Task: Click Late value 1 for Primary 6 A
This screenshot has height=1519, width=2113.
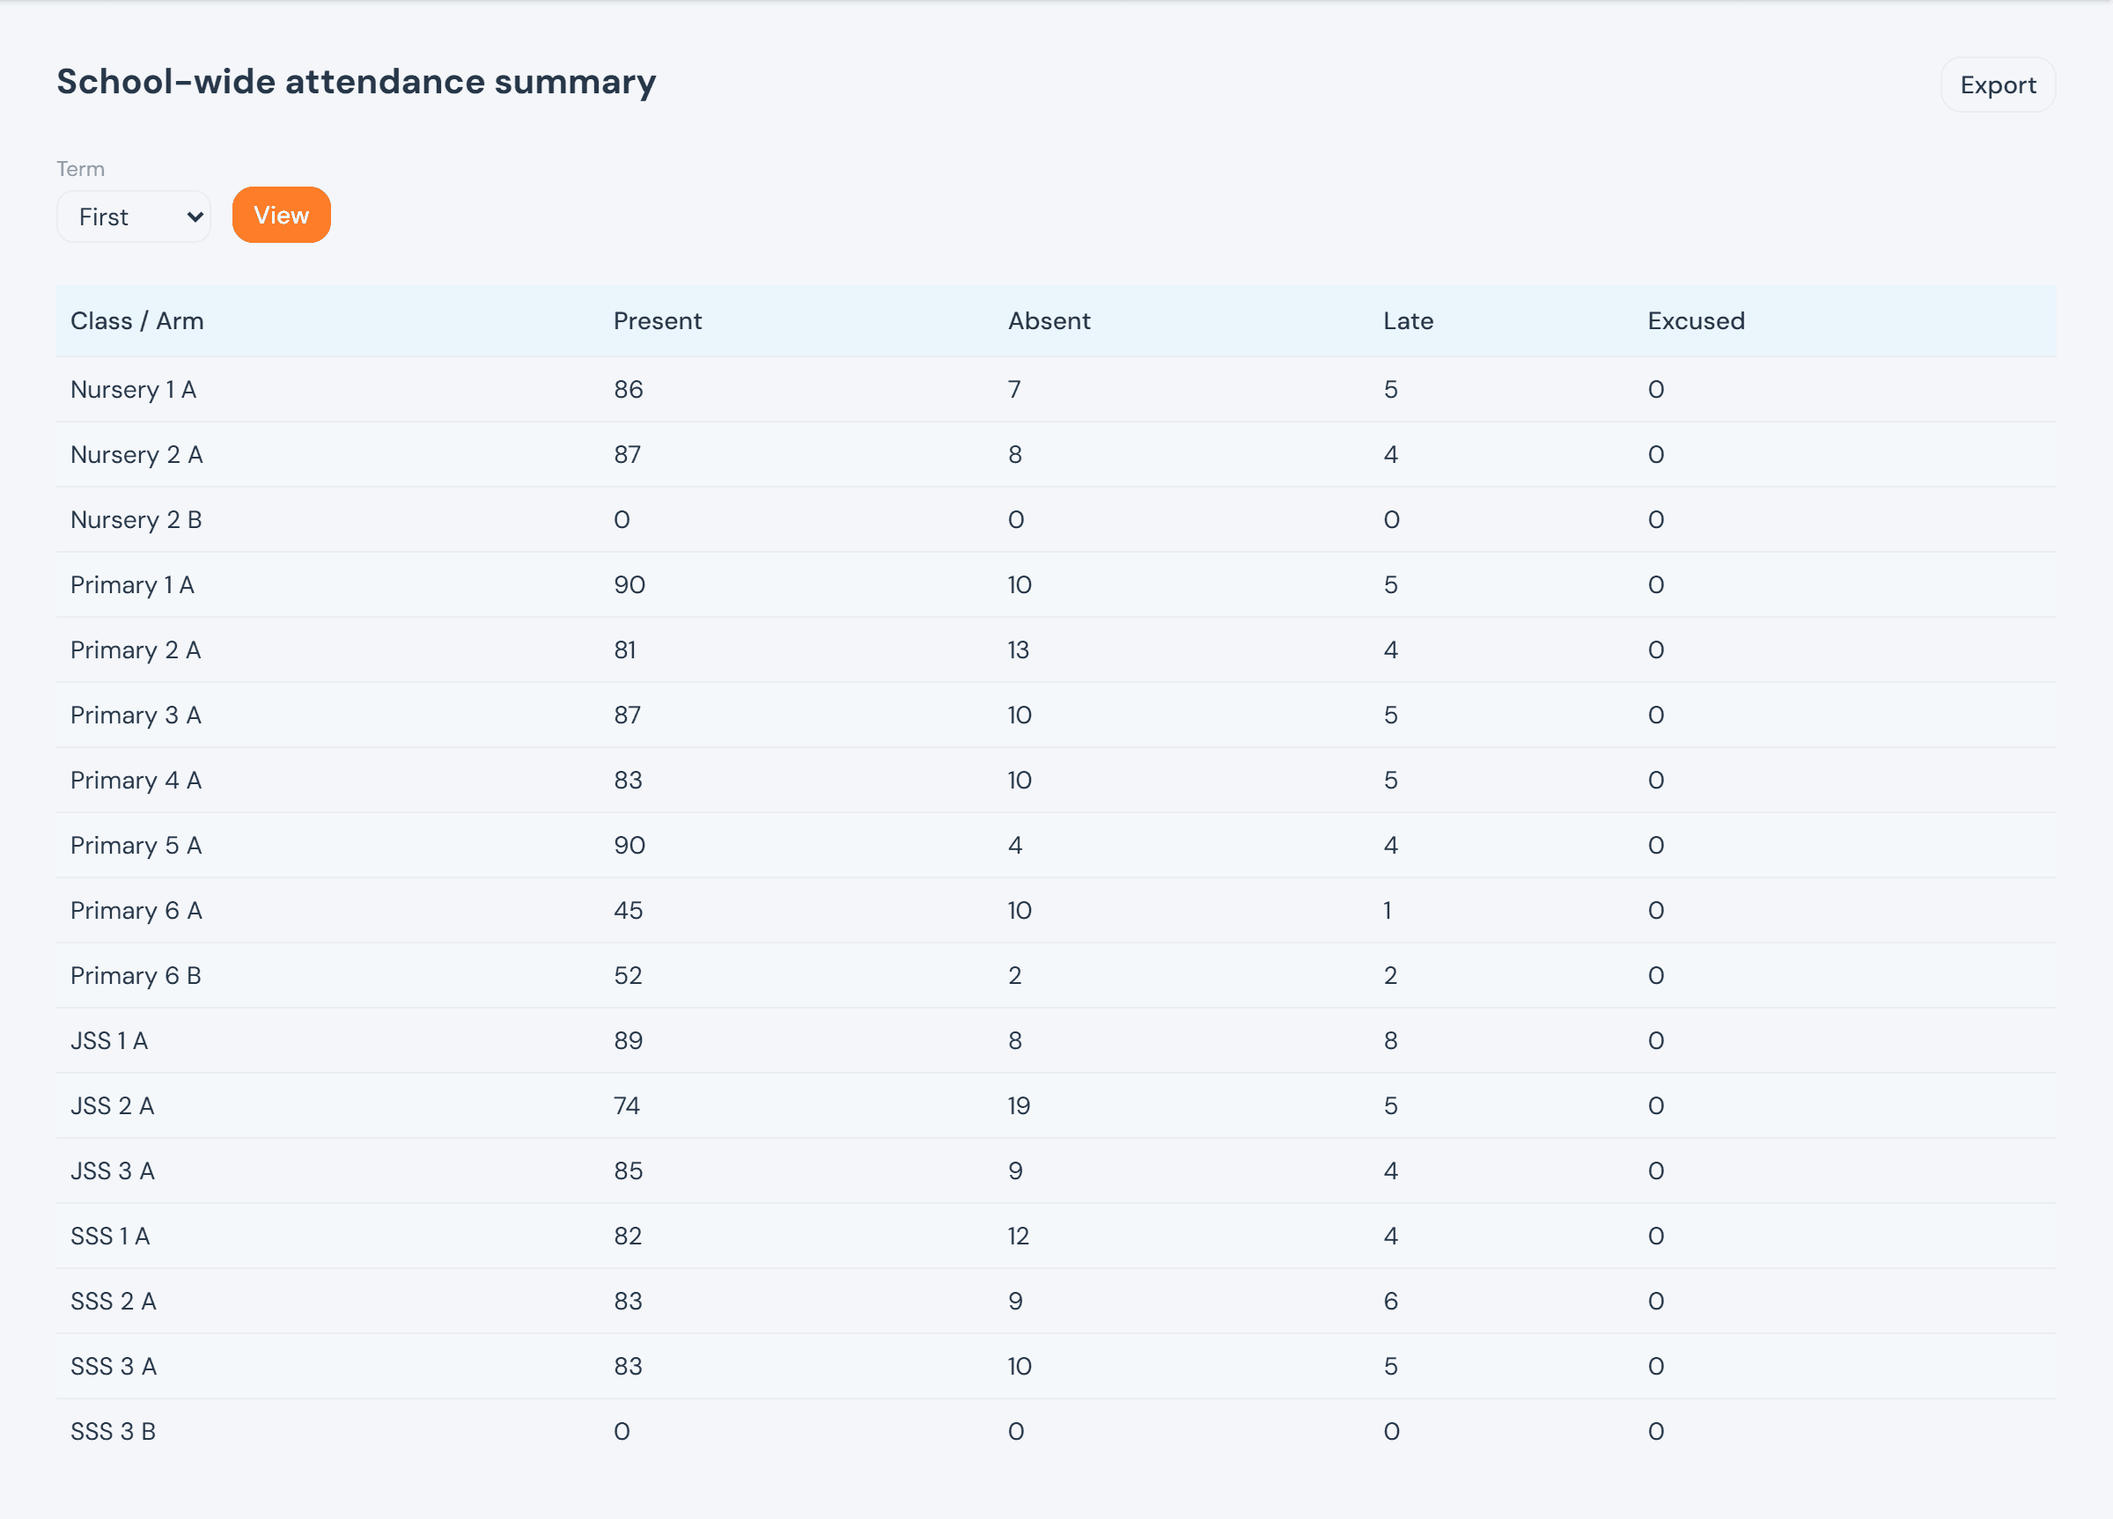Action: click(x=1388, y=911)
